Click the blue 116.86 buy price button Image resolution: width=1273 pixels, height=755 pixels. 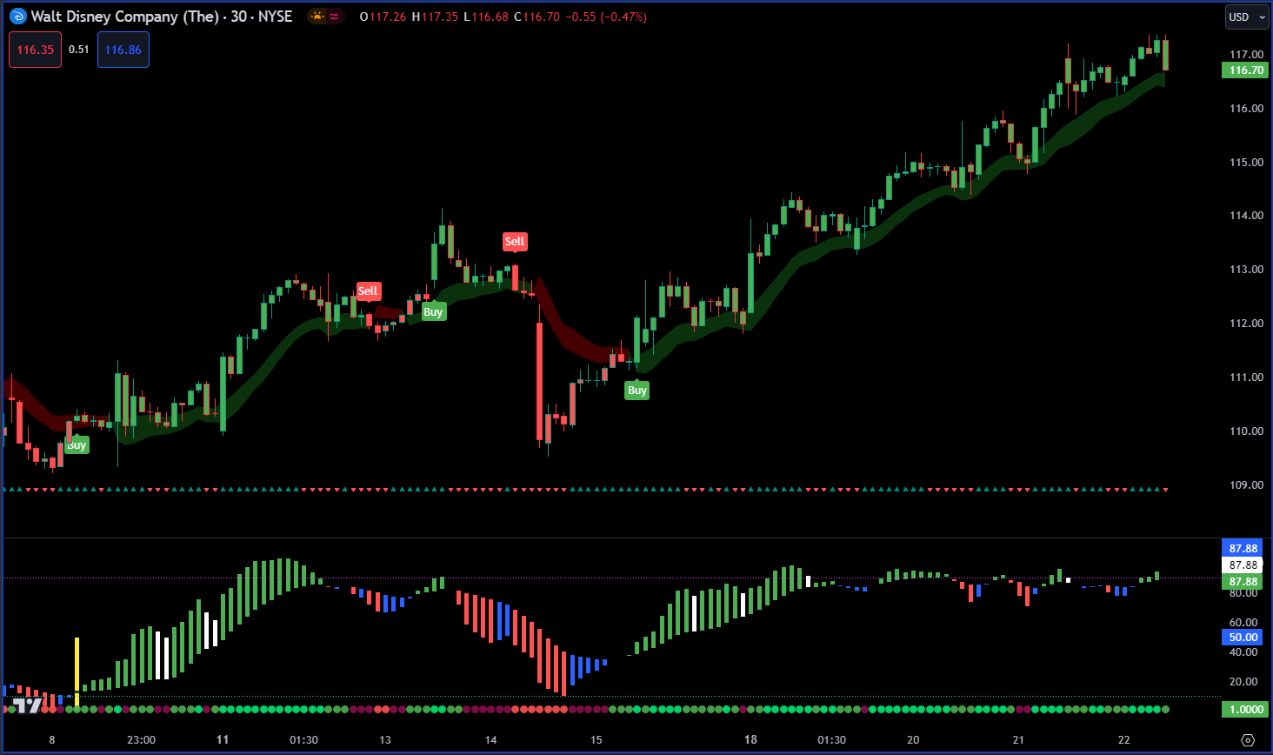point(123,50)
